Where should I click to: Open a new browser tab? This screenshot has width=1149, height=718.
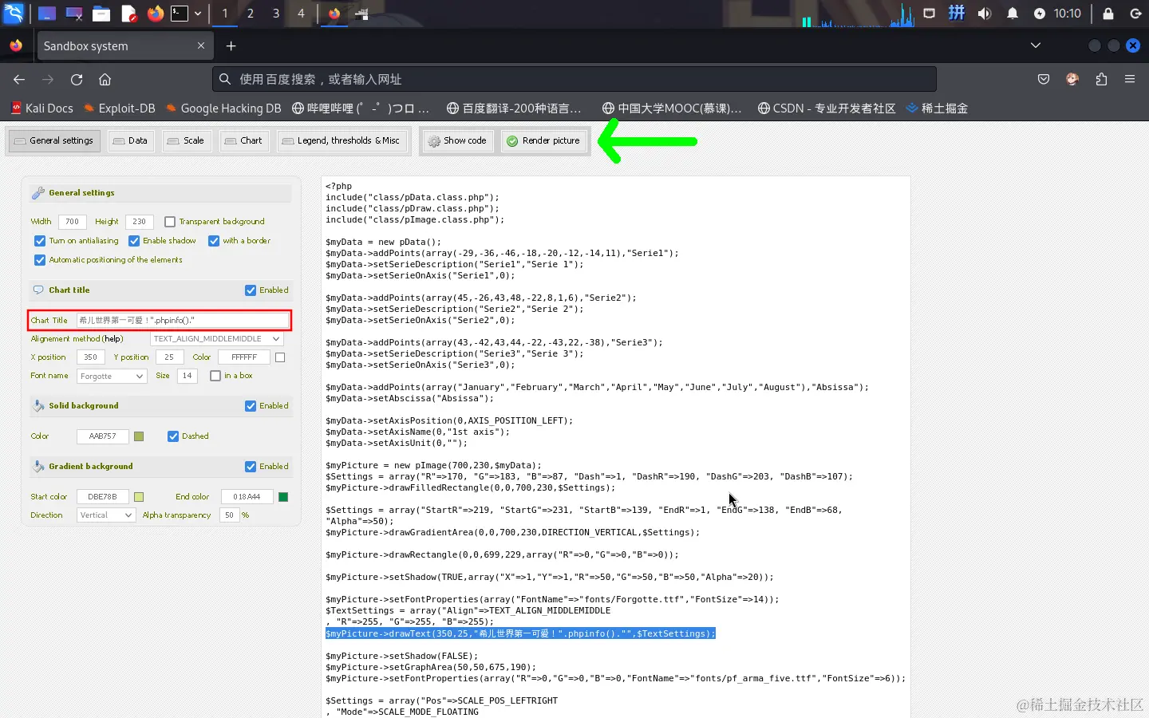[231, 46]
